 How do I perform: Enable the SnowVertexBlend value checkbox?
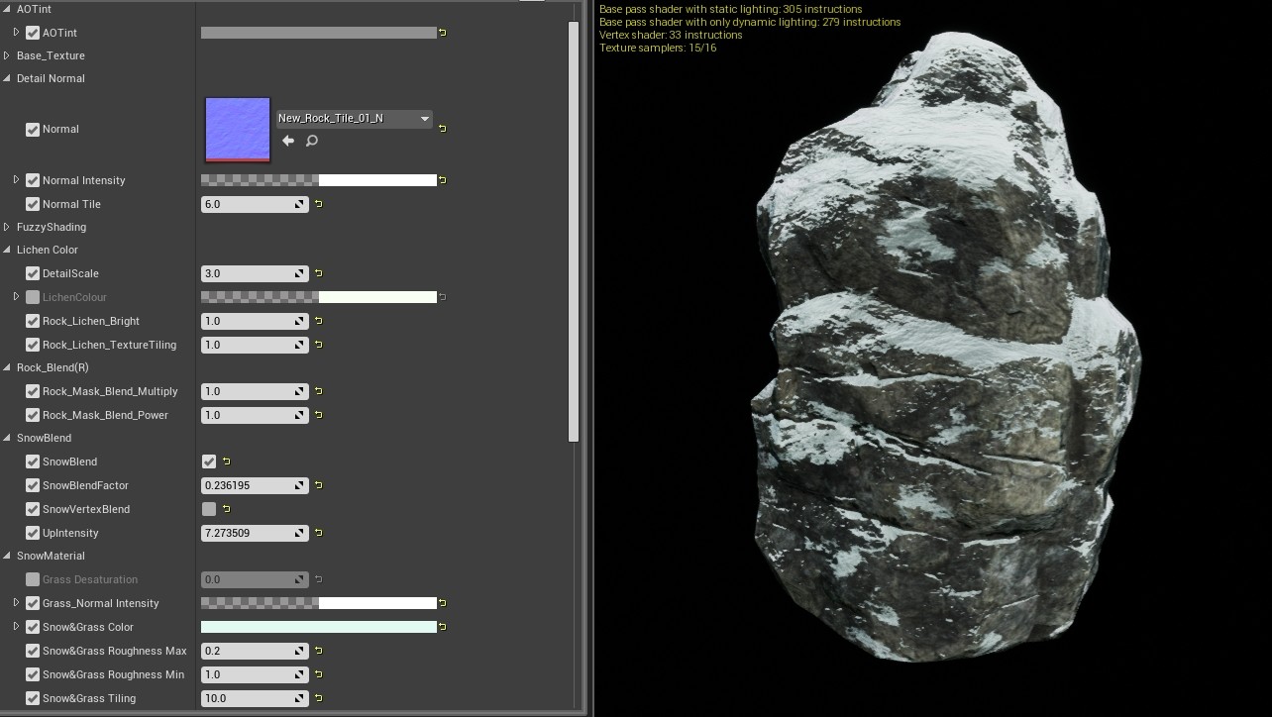(x=208, y=509)
